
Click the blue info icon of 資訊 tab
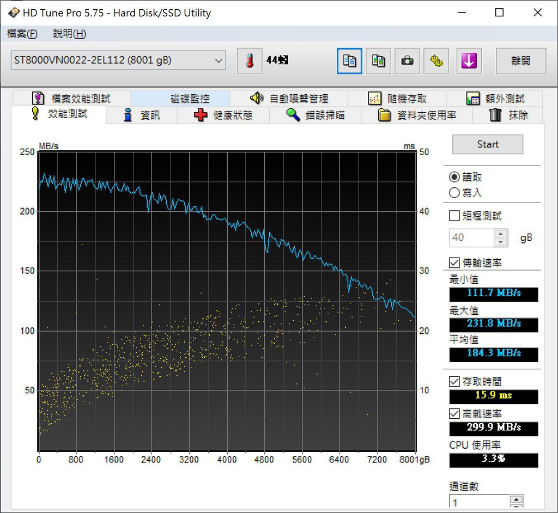(x=128, y=115)
